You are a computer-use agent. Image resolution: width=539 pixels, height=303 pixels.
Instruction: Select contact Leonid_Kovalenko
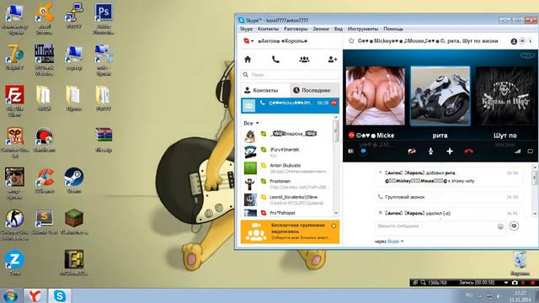(x=287, y=199)
